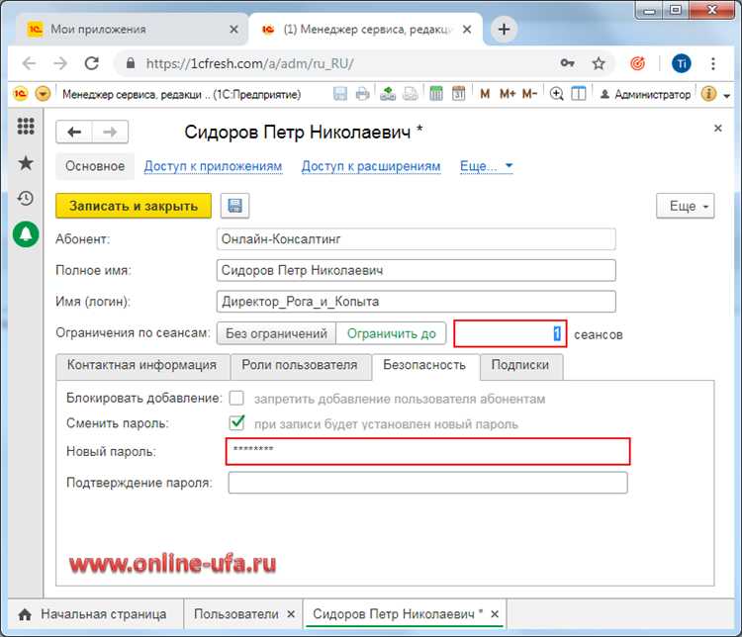Open the calendar icon in toolbar
742x637 pixels.
458,94
